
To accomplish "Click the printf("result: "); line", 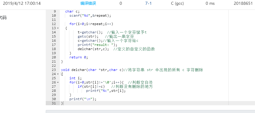I will point(97,45).
